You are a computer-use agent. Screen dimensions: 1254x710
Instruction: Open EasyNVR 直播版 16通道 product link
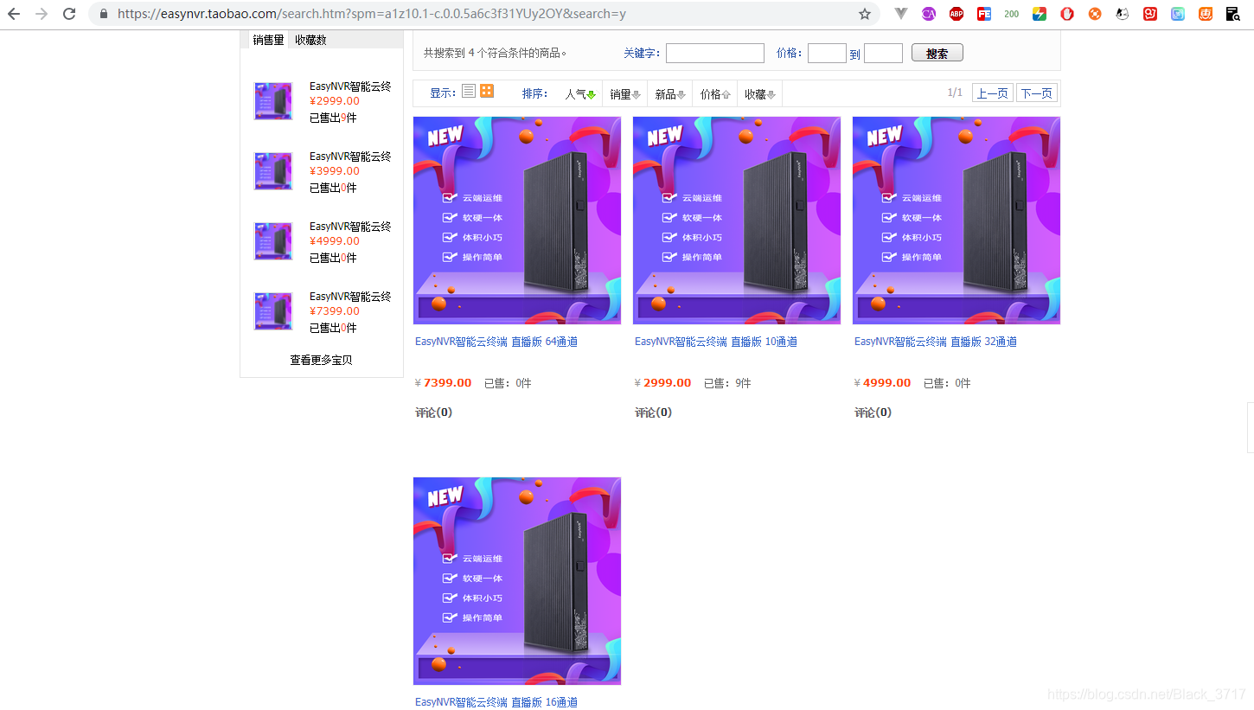point(496,702)
